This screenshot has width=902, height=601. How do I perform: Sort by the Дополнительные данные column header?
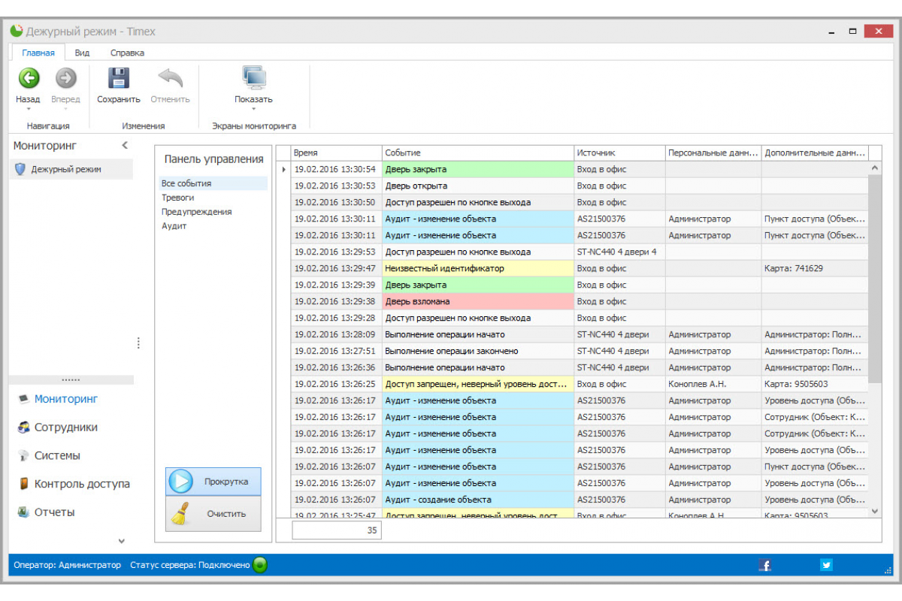coord(815,153)
